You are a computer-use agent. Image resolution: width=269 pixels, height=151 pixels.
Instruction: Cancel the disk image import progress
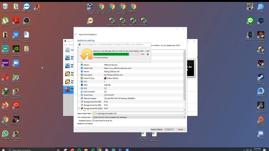148,54
